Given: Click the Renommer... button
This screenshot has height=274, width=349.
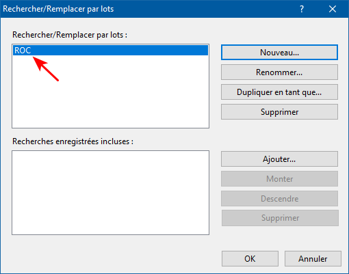Looking at the screenshot, I should tap(279, 72).
